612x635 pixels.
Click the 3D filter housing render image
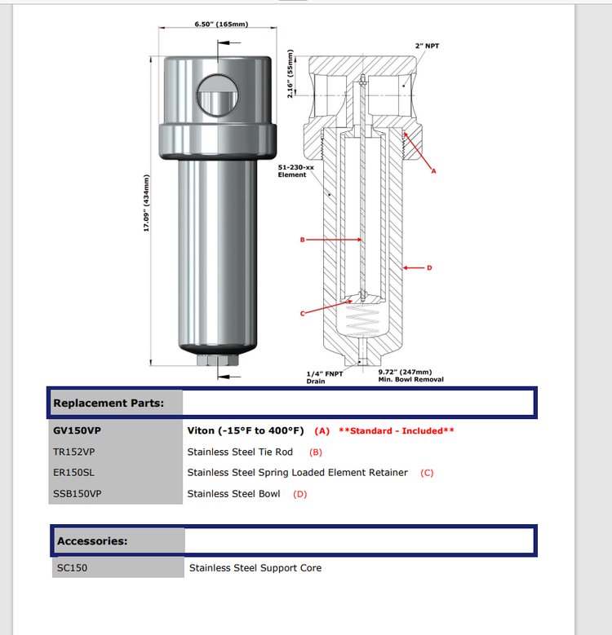point(218,212)
